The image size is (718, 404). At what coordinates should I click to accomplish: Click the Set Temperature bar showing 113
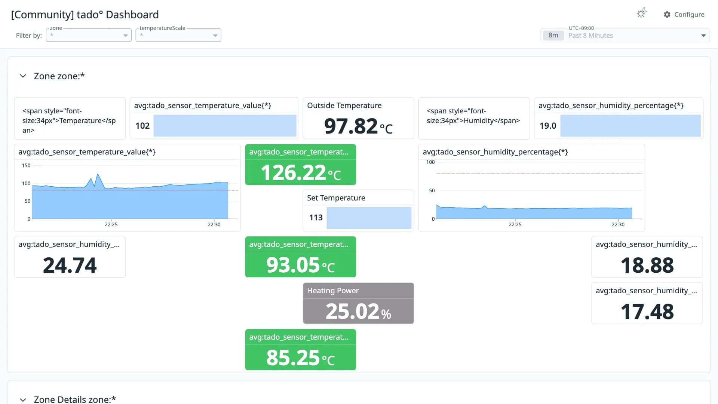[x=369, y=218]
